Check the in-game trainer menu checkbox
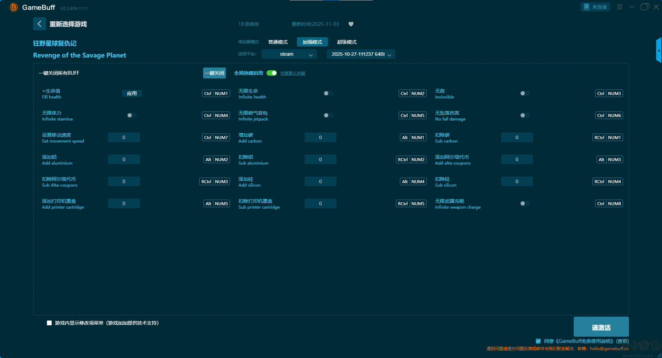Screen dimensions: 662x358 (49, 323)
